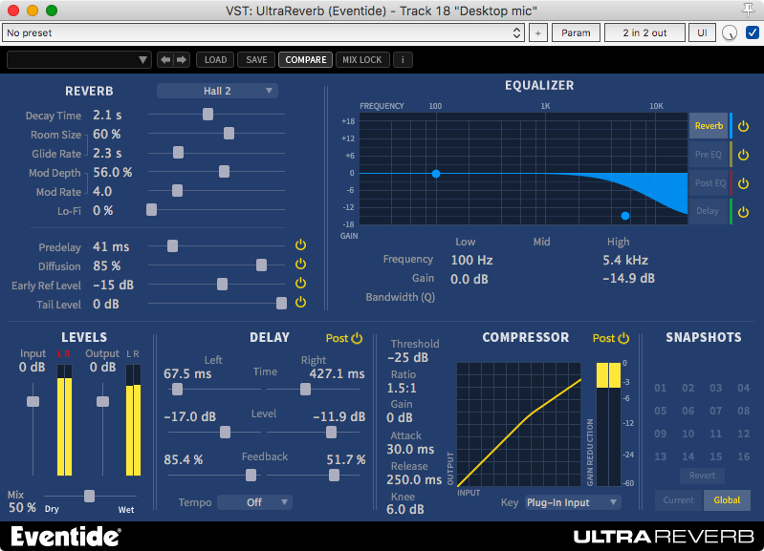
Task: Click the Release 250.0 ms value
Action: 414,480
